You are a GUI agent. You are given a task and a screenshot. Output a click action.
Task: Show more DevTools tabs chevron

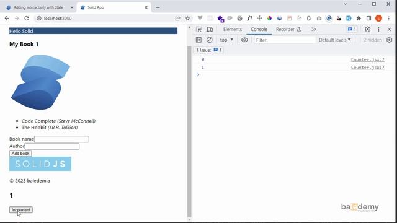pos(313,29)
